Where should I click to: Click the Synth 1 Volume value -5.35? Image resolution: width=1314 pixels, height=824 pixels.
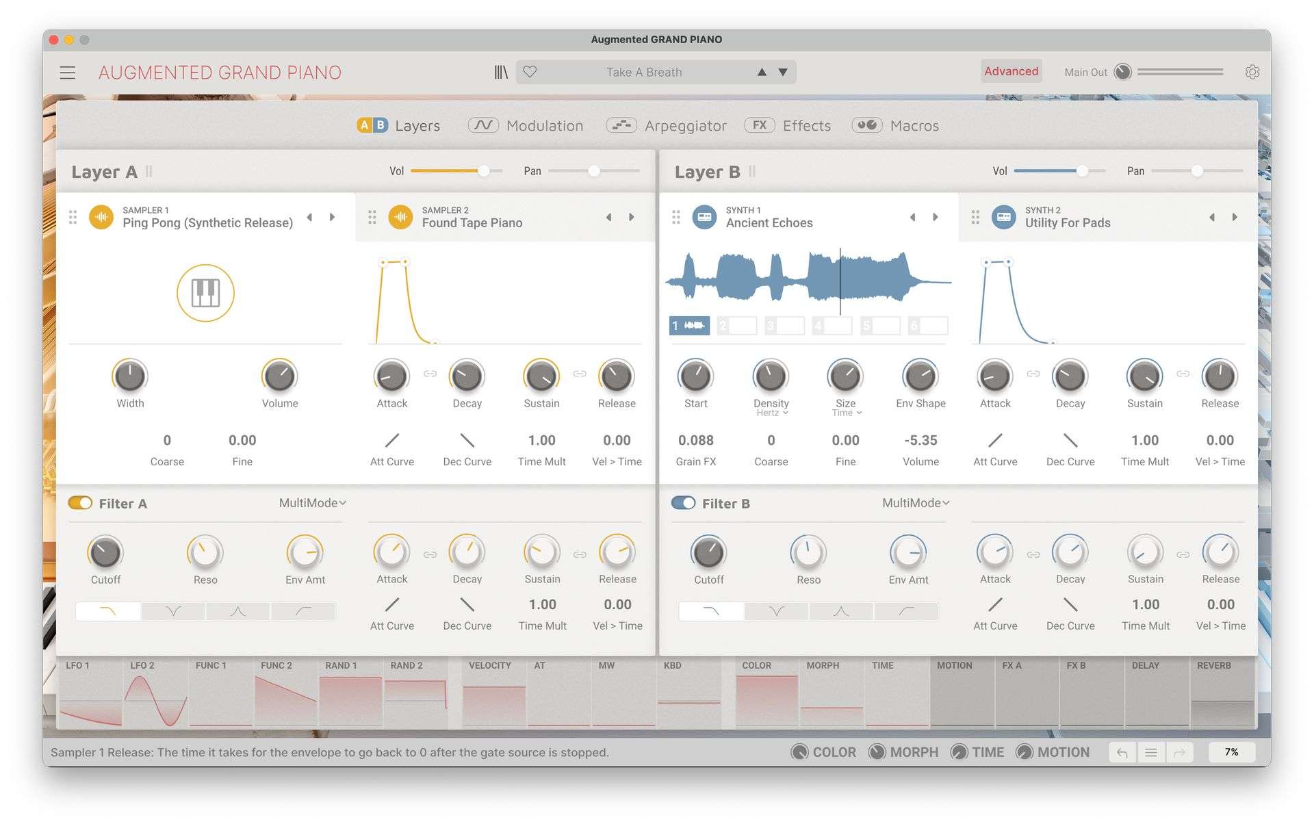(920, 440)
